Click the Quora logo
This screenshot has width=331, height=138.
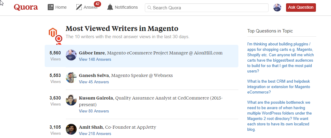[26, 7]
